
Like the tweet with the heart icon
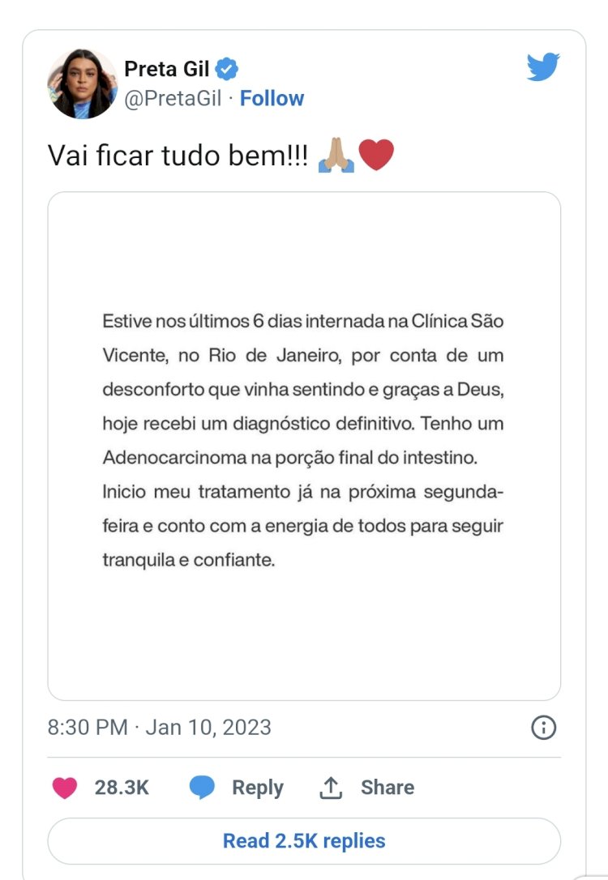65,788
